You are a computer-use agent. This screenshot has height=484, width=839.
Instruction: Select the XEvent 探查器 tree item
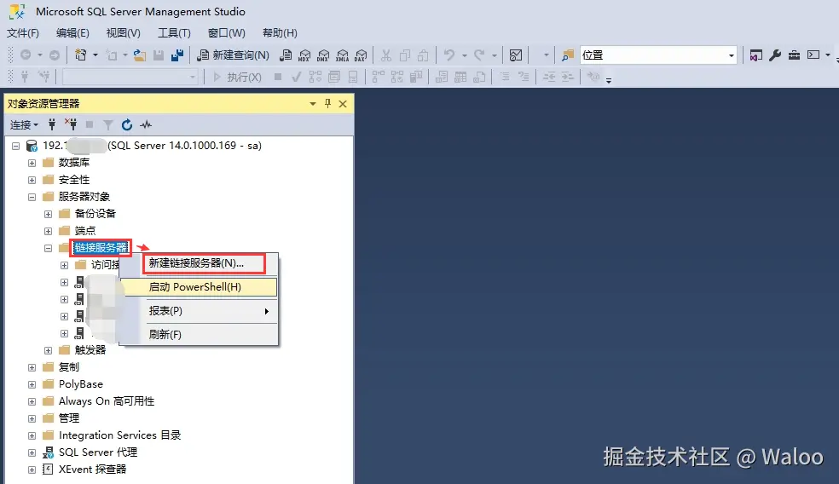[x=93, y=470]
